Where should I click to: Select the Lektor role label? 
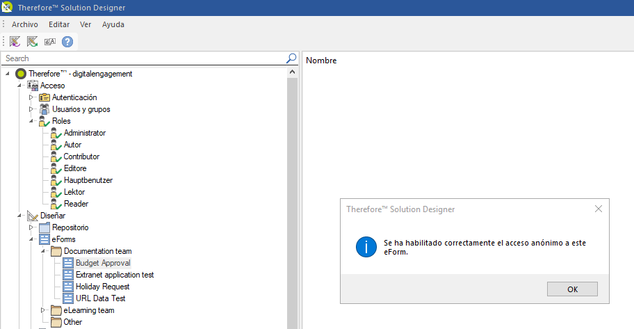click(74, 192)
